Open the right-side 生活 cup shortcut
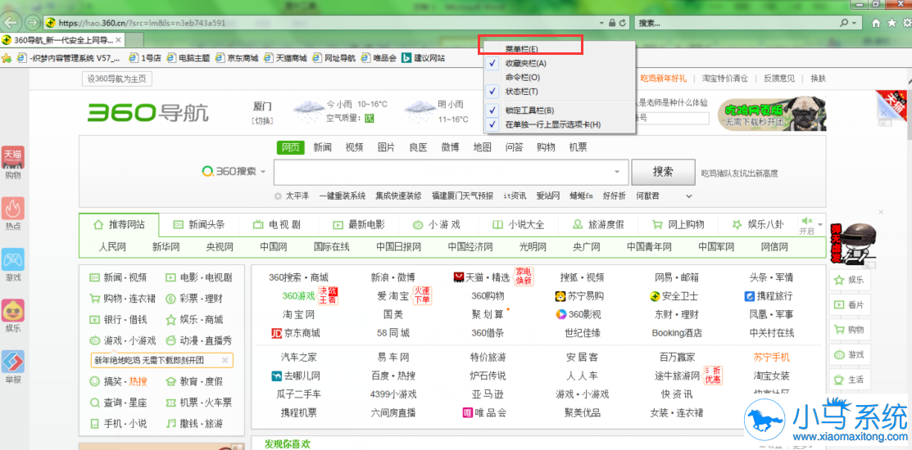Image resolution: width=912 pixels, height=450 pixels. (x=849, y=380)
